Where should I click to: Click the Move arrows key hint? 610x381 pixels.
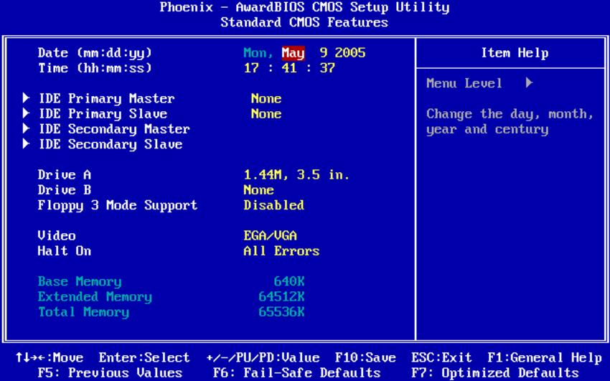(x=49, y=357)
